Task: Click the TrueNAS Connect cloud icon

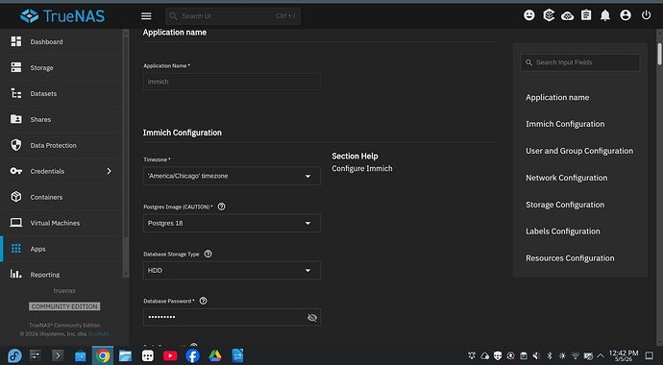Action: click(x=568, y=16)
